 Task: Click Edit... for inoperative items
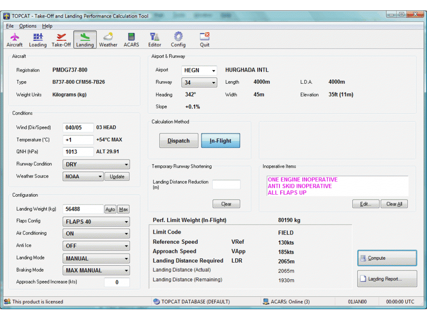(x=365, y=204)
